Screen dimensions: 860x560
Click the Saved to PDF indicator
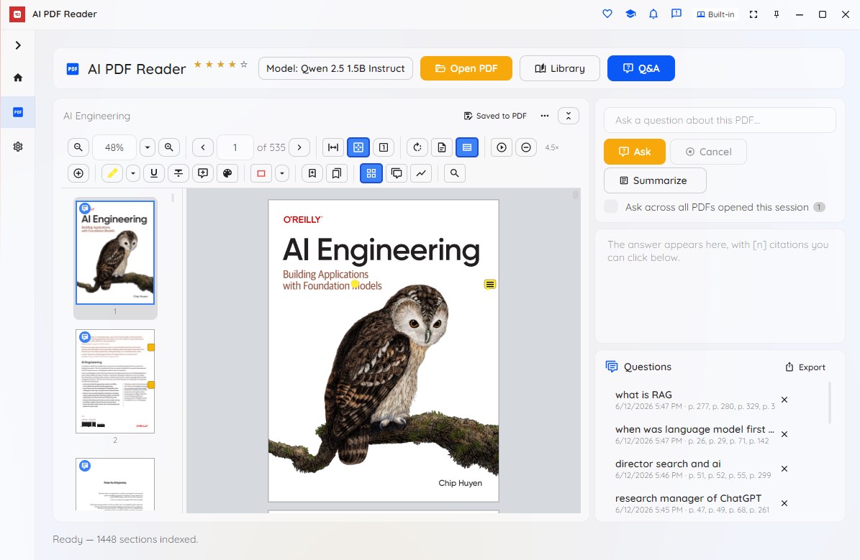[x=495, y=116]
